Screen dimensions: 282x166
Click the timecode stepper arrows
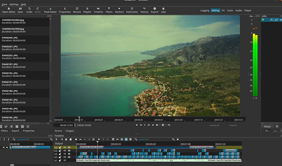coord(75,125)
